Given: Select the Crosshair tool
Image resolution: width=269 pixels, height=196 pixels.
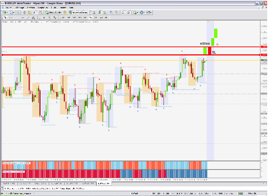Looking at the screenshot, I should pyautogui.click(x=11, y=18).
